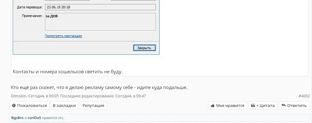Report the post with Пожаловаться

pyautogui.click(x=29, y=105)
